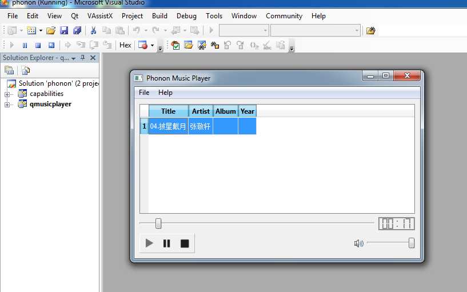Image resolution: width=467 pixels, height=292 pixels.
Task: Click the Show Next Statement arrow icon
Action: [67, 45]
